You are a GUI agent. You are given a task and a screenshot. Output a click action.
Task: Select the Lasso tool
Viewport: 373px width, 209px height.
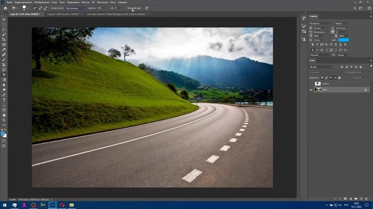(4, 30)
